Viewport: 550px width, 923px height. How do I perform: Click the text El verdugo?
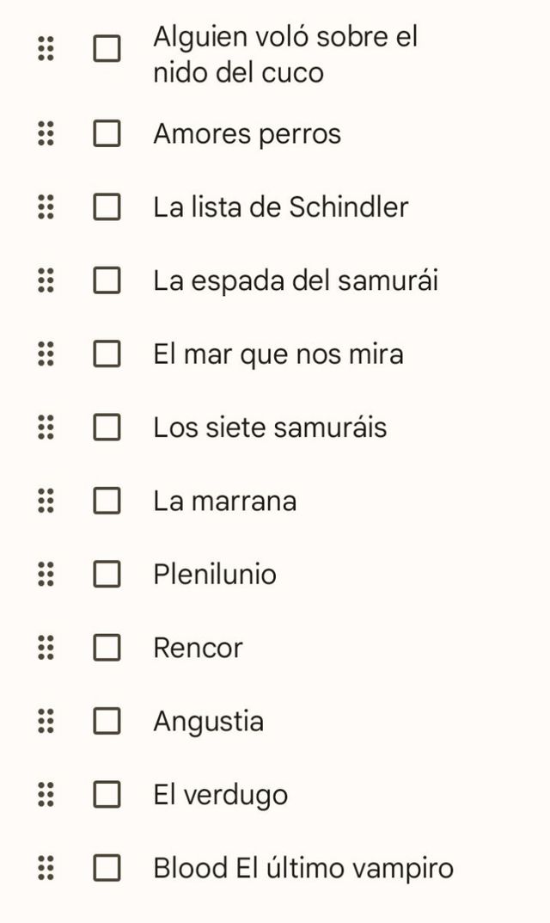220,795
